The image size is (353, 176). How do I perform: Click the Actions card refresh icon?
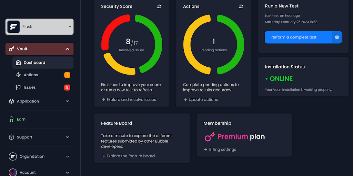tap(241, 7)
